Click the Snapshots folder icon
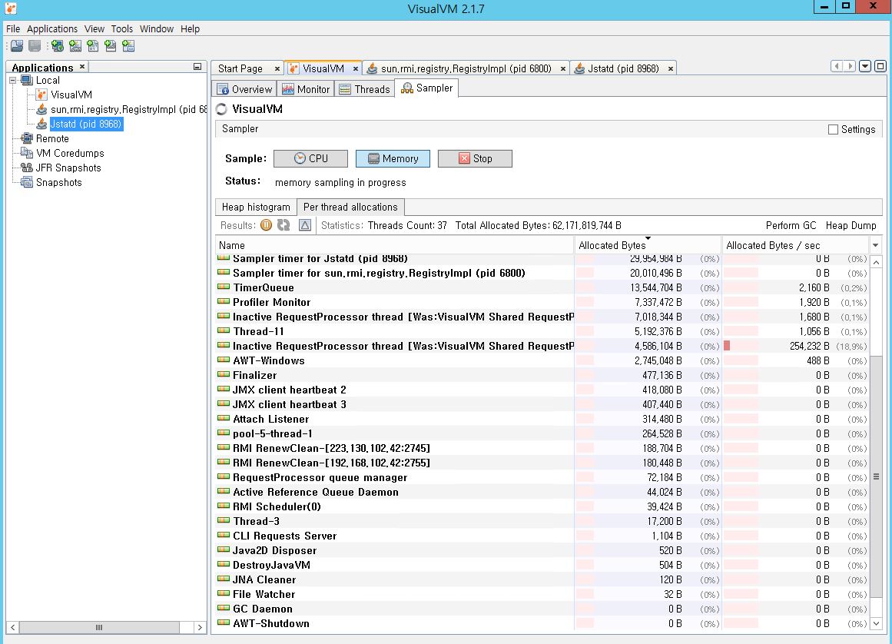The width and height of the screenshot is (892, 644). 27,183
